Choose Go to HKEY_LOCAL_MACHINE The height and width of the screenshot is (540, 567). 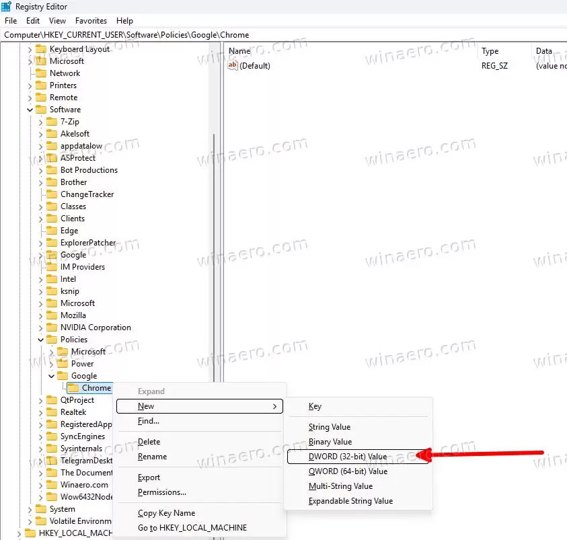200,528
